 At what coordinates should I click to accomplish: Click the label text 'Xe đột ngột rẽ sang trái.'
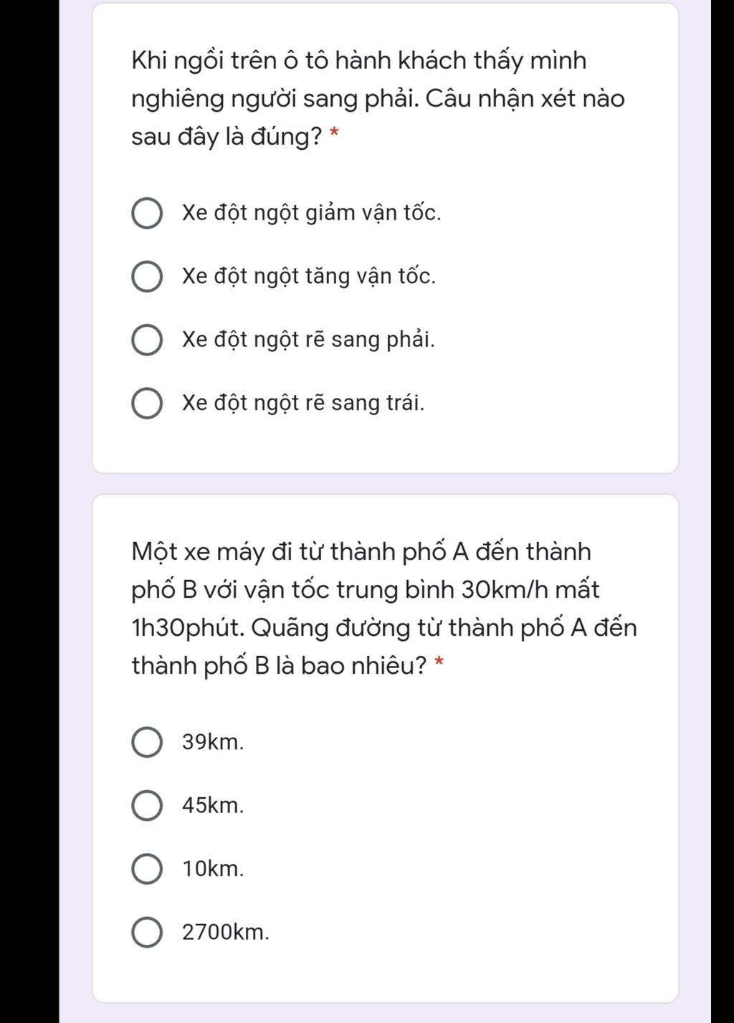303,403
